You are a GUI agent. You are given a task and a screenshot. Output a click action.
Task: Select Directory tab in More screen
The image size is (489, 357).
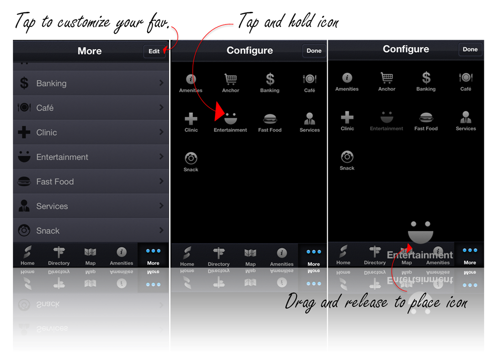pos(59,256)
